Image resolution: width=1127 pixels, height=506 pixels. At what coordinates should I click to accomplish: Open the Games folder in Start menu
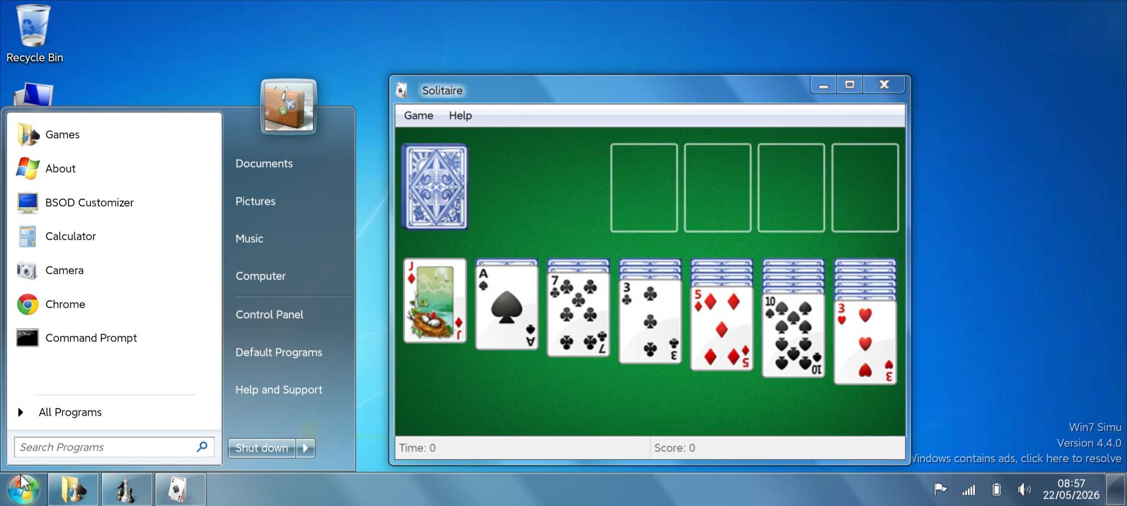click(x=62, y=134)
